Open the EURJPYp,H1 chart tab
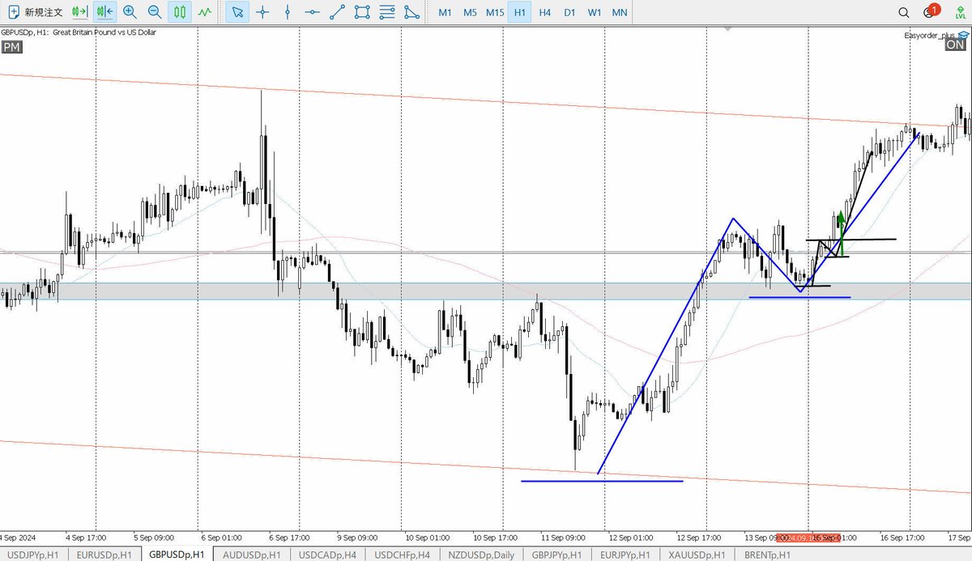 tap(627, 555)
